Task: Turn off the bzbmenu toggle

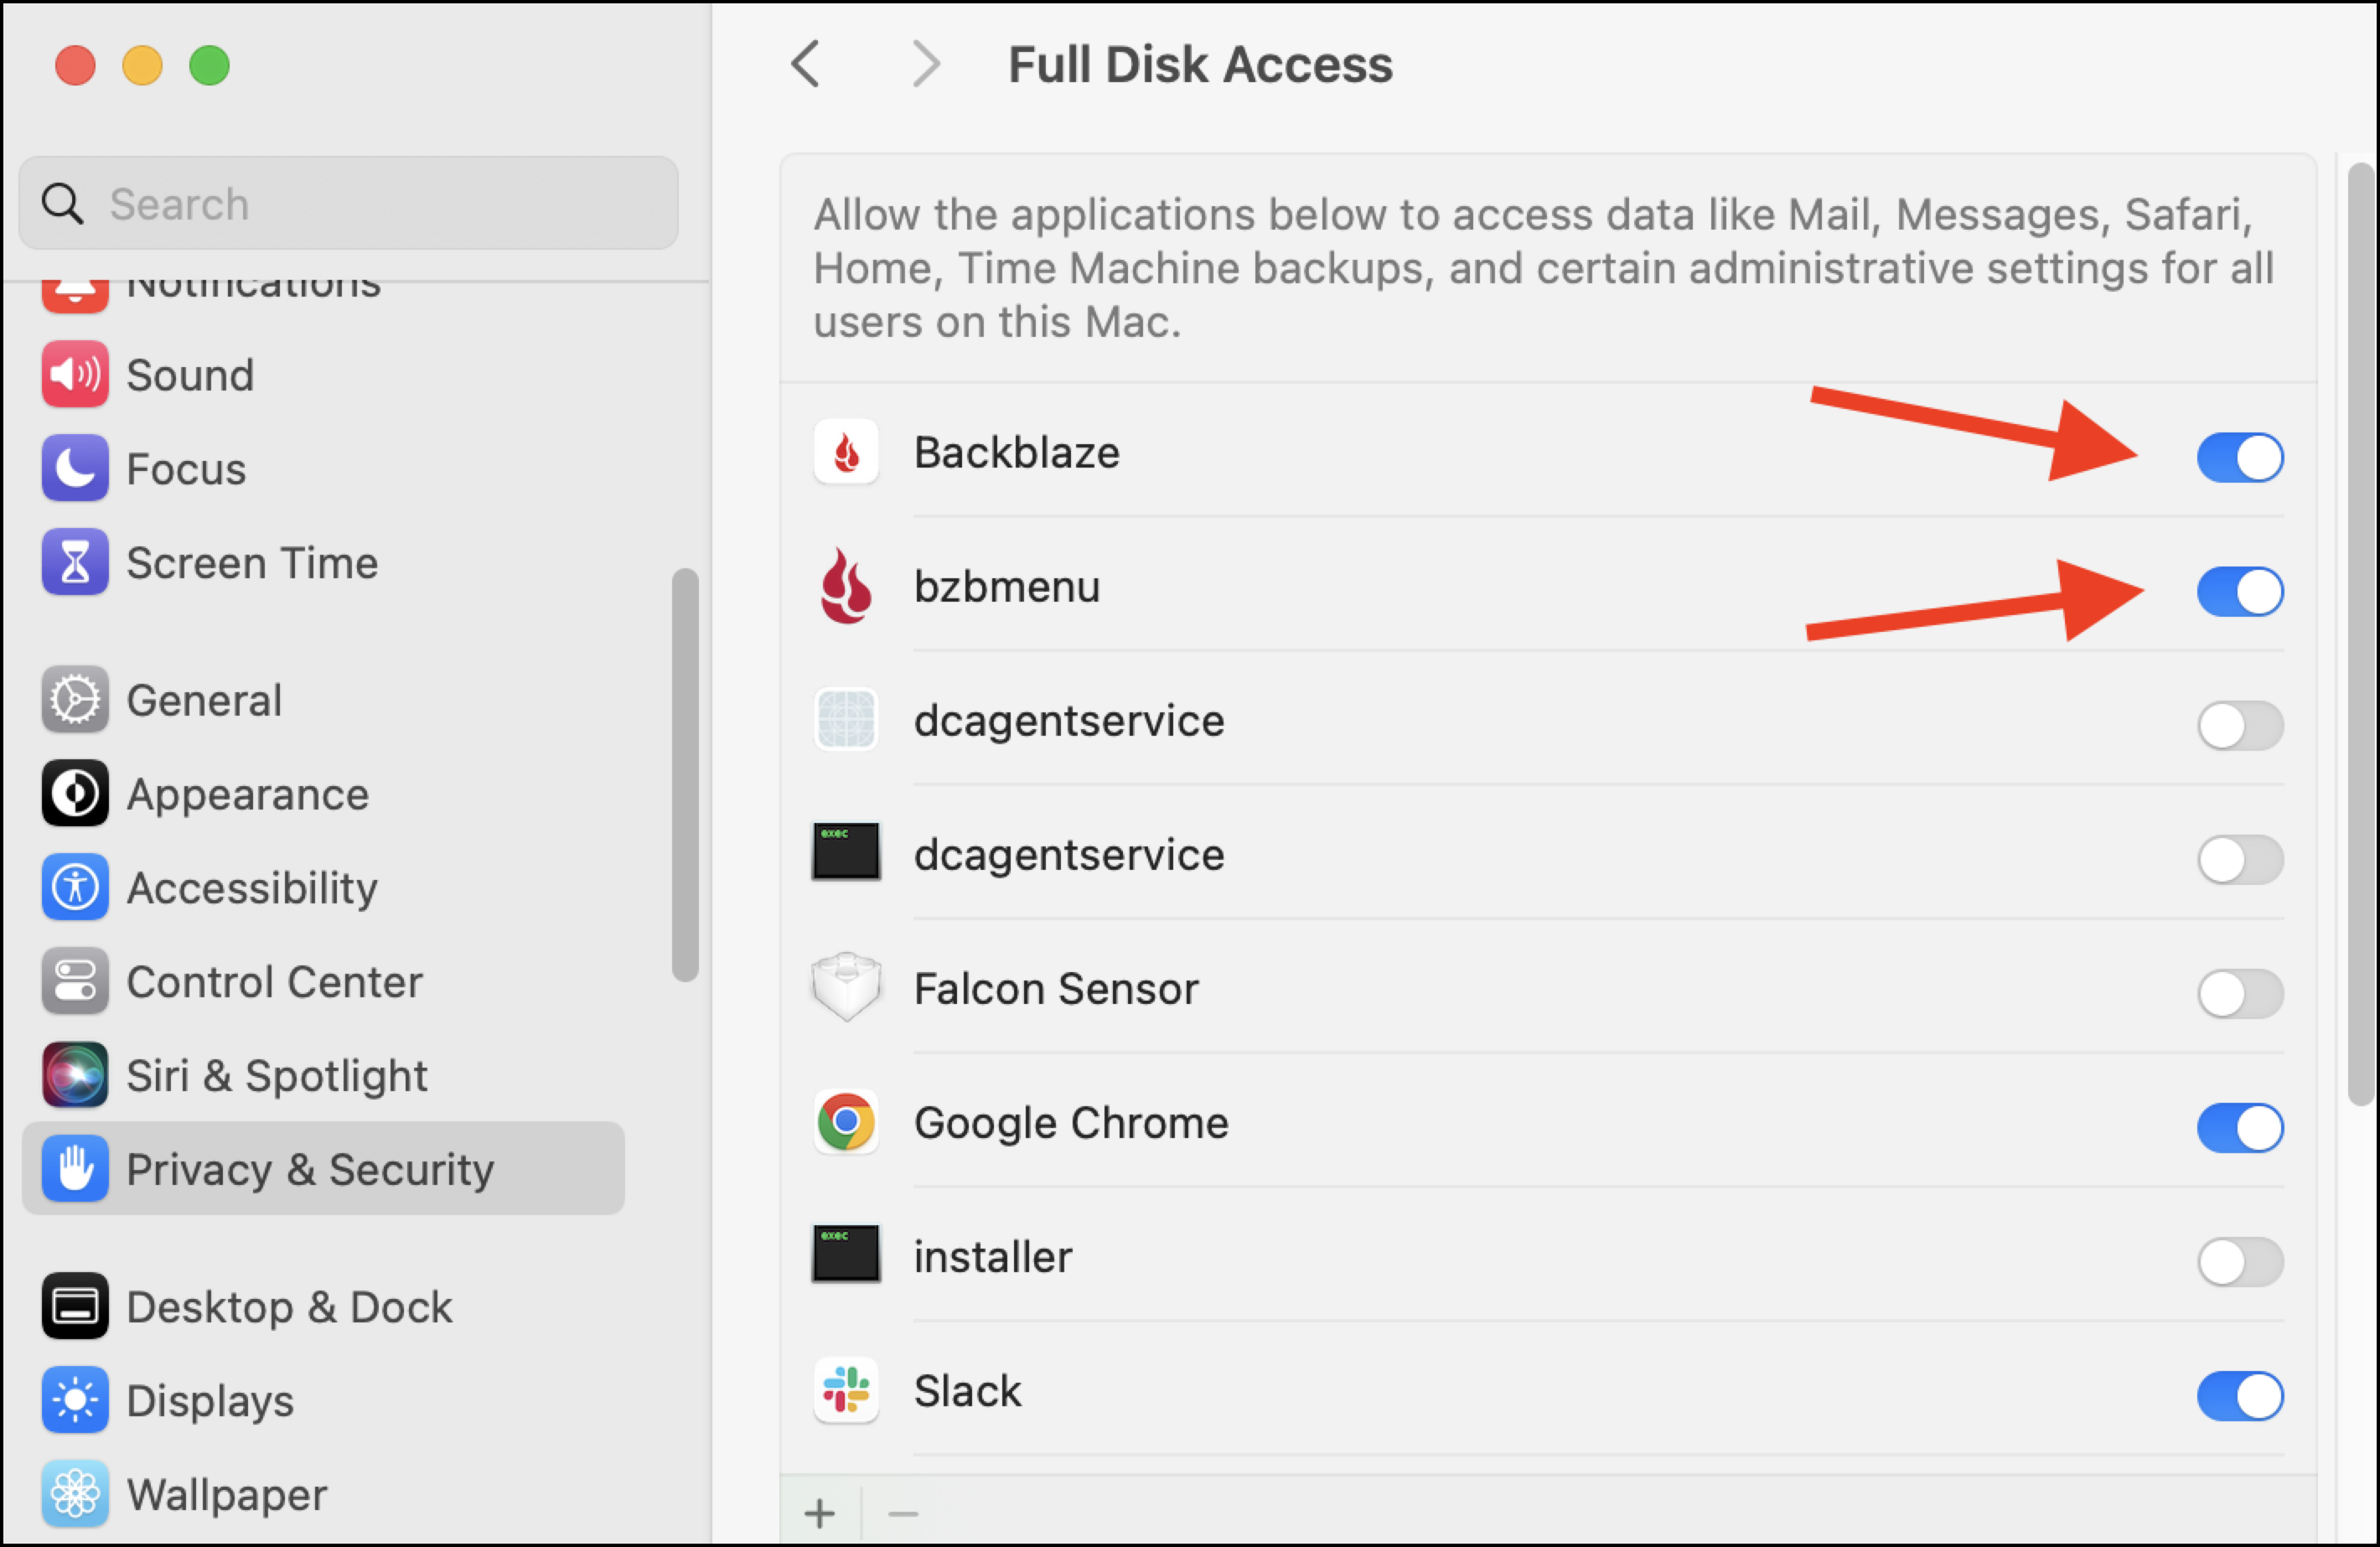Action: tap(2240, 592)
